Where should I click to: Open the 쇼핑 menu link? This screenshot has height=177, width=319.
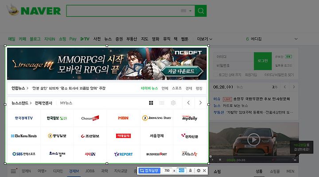62,39
